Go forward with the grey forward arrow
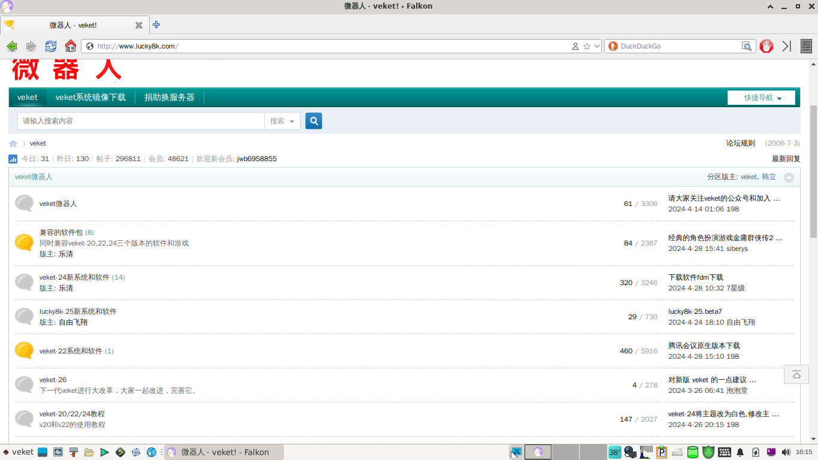 pos(31,46)
